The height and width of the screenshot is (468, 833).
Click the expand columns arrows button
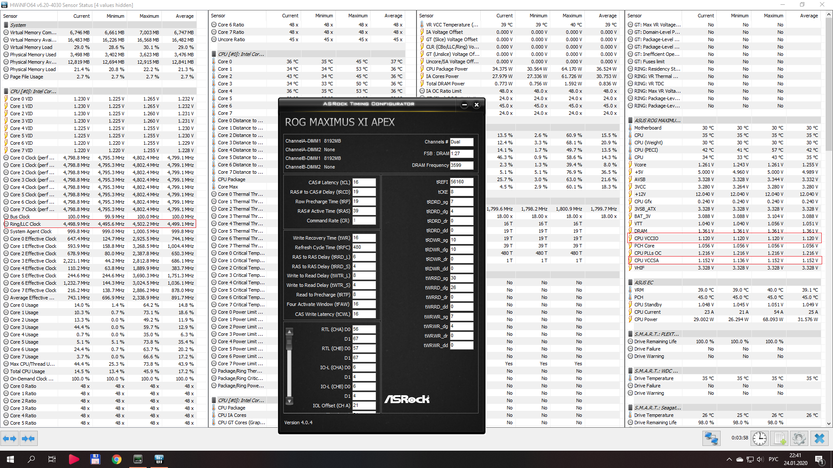pos(10,439)
